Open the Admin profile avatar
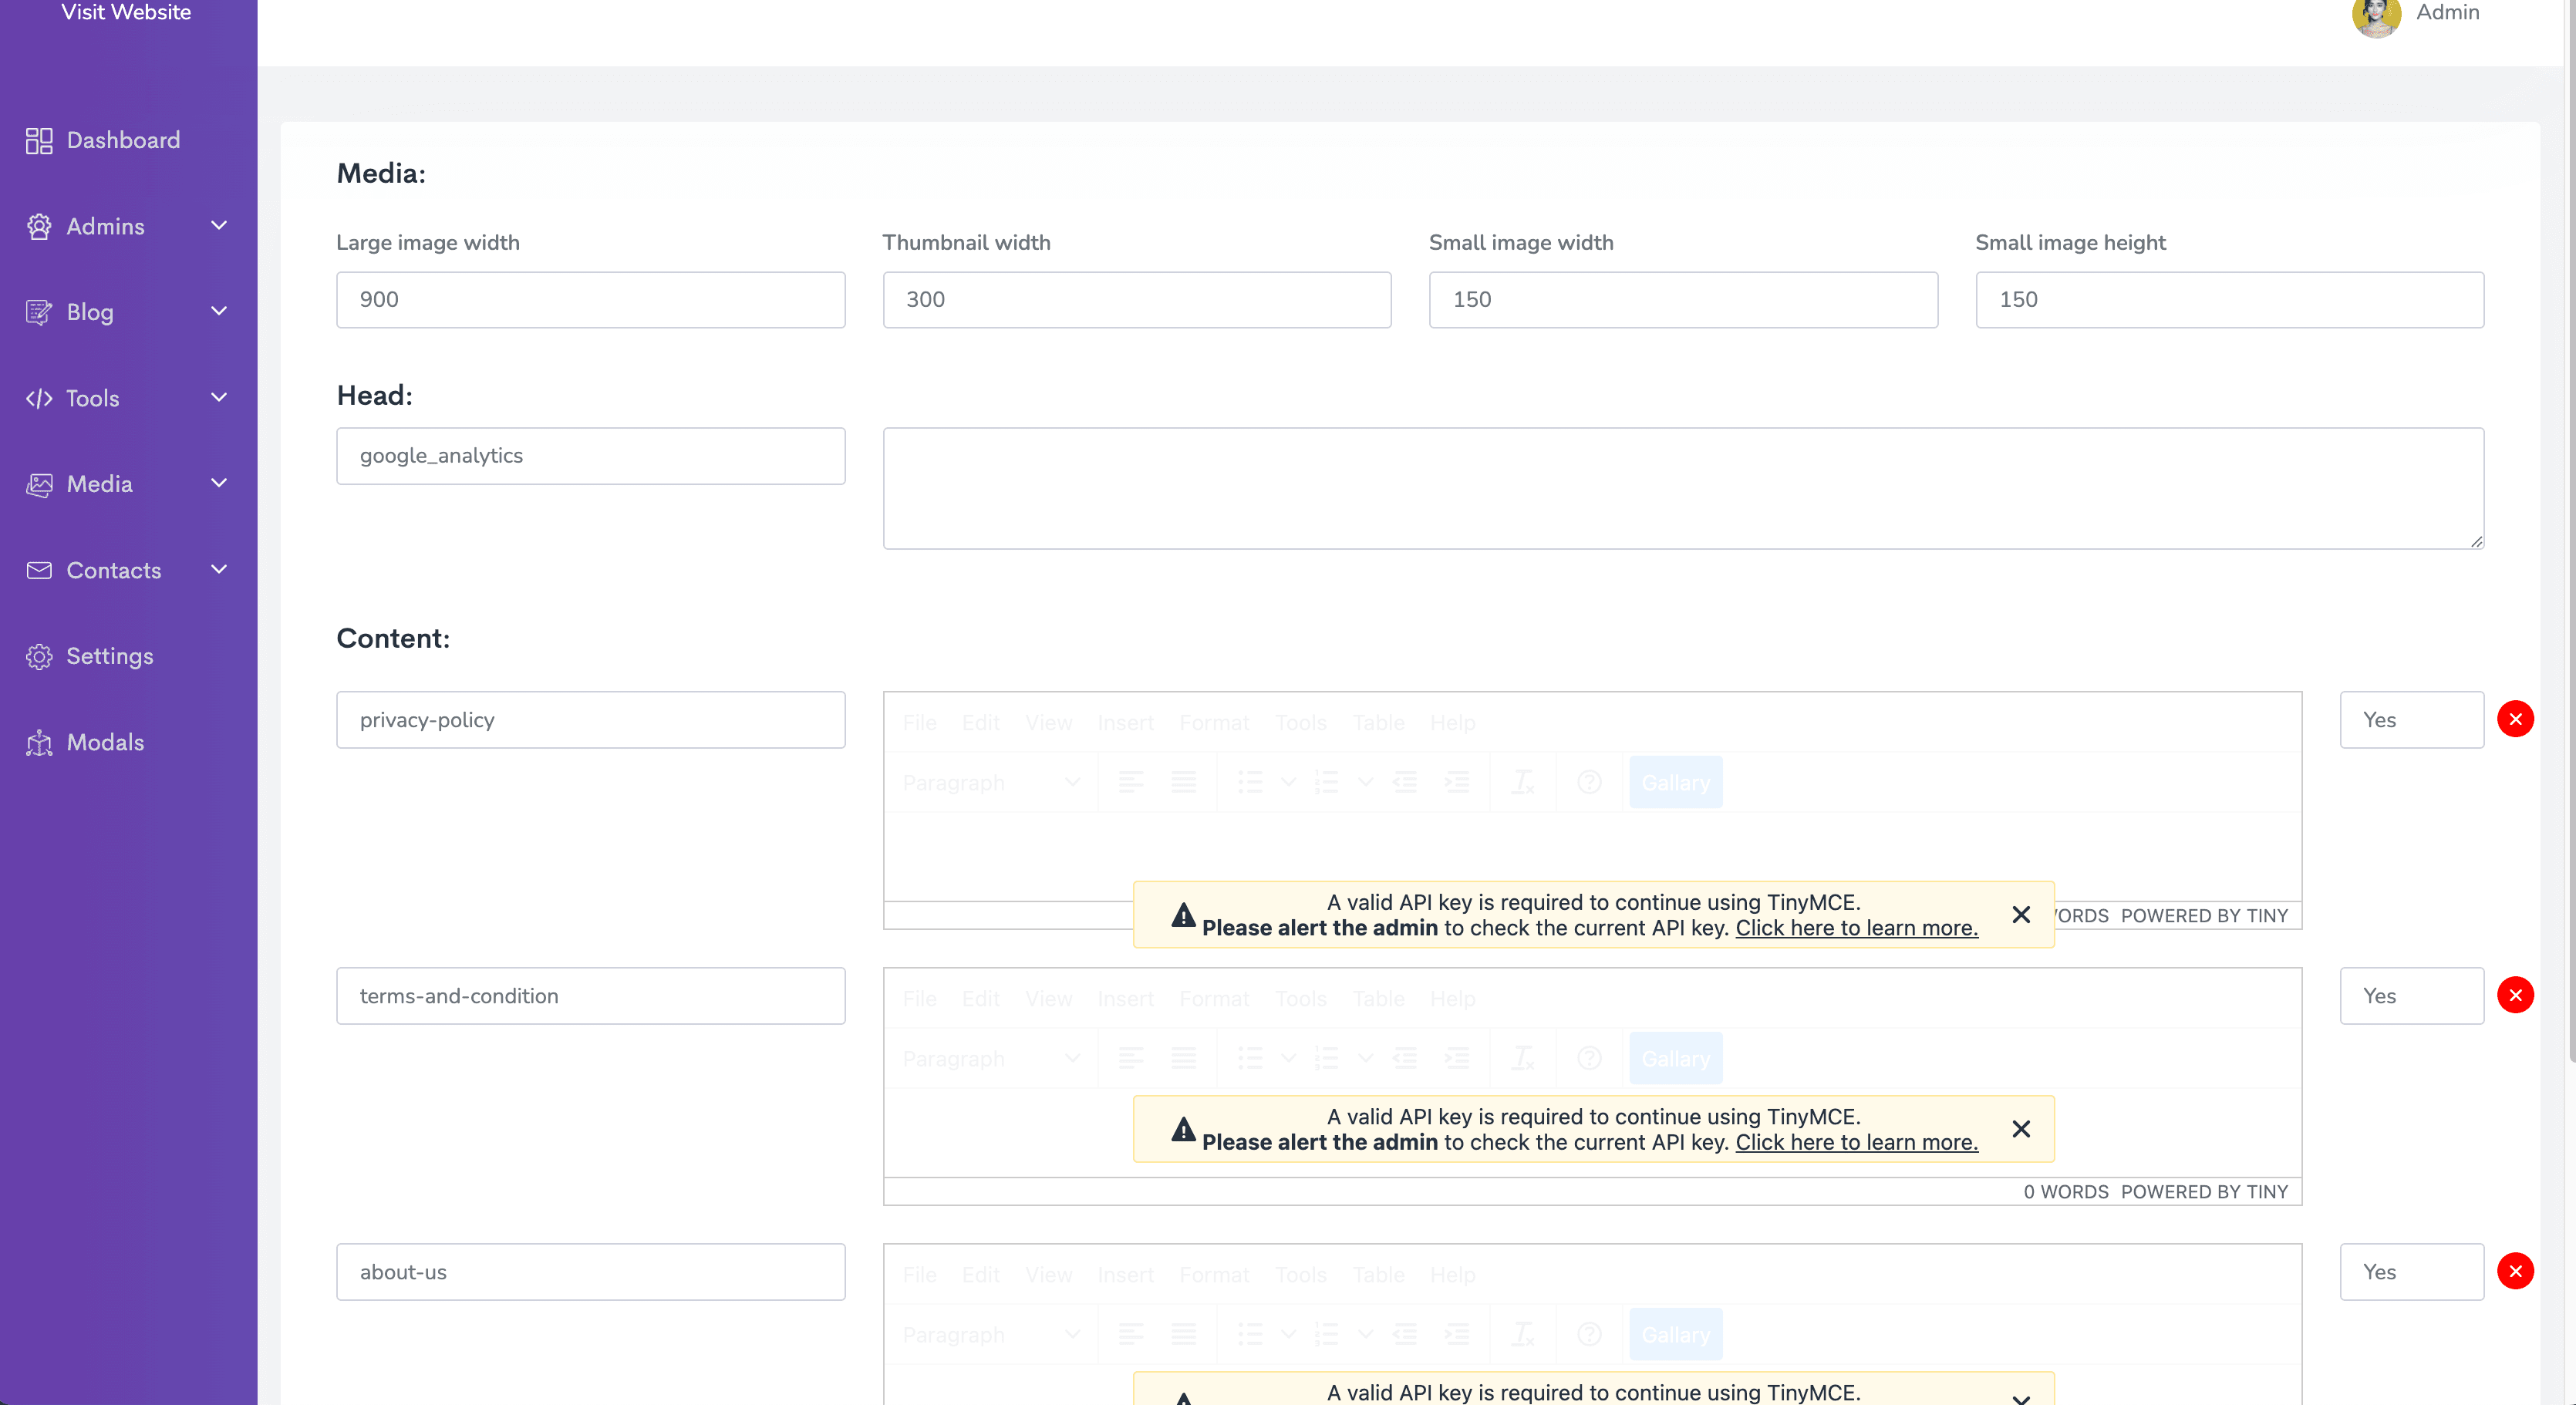Image resolution: width=2576 pixels, height=1405 pixels. [x=2376, y=14]
